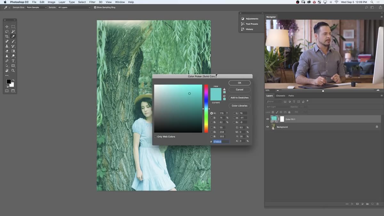Open the Edit Toolbar three-dots button
Viewport: 384px width, 216px height.
[x=7, y=76]
